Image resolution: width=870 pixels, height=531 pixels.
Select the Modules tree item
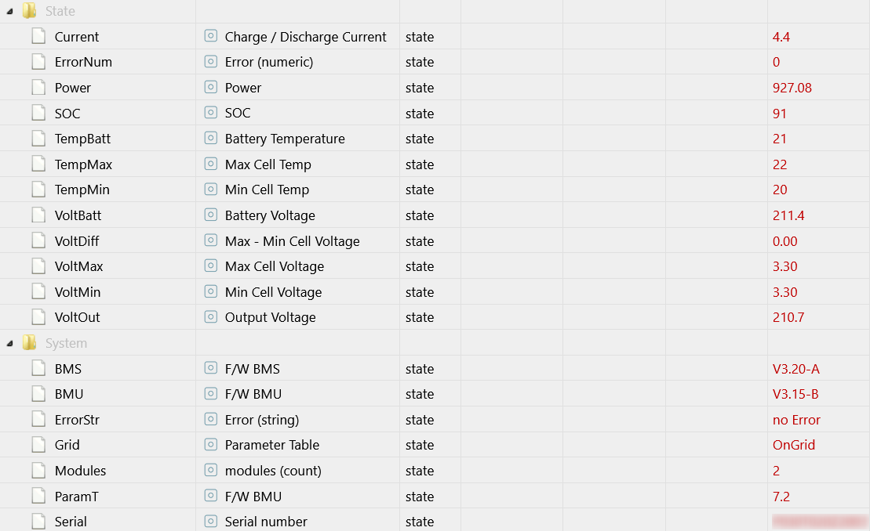coord(81,471)
